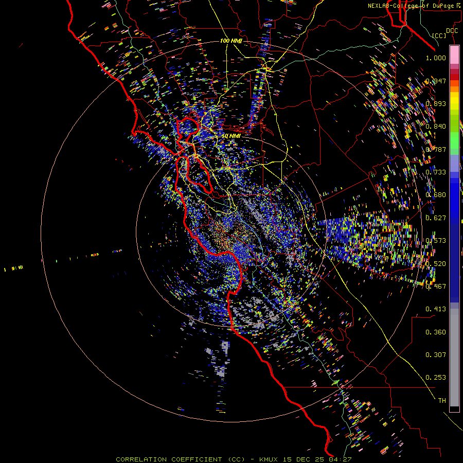Click the TH label at the scale bottom
The image size is (463, 463).
point(442,400)
